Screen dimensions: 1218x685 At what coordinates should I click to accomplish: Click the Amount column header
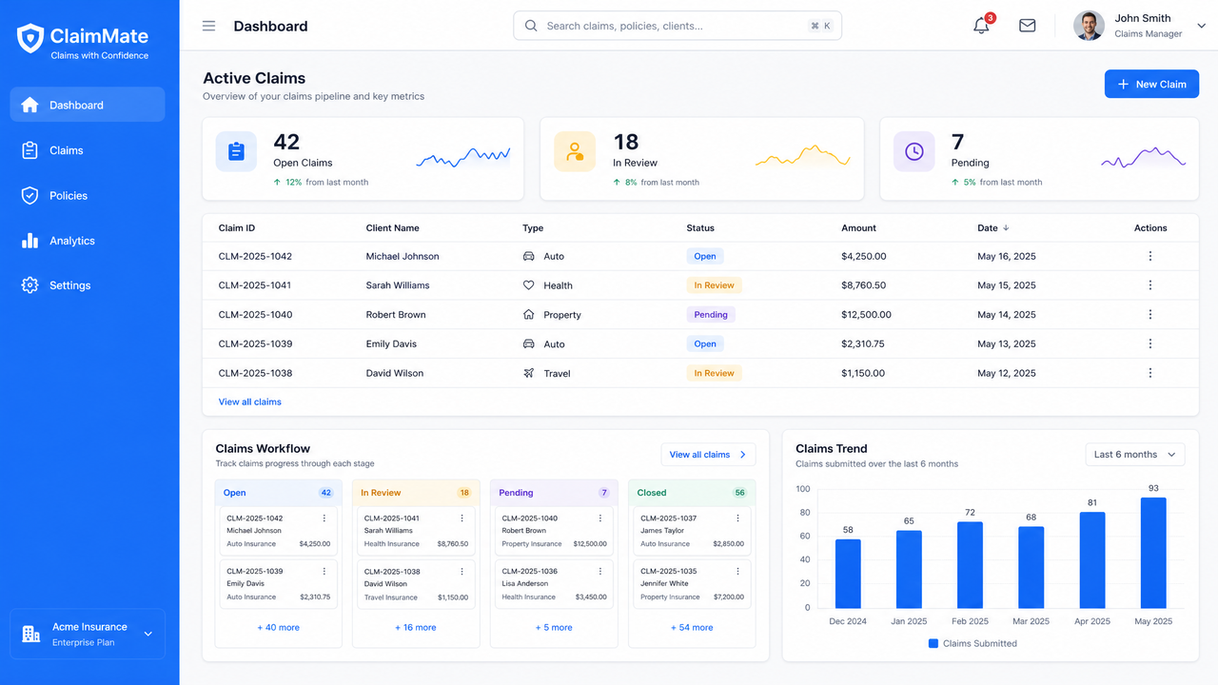(859, 228)
